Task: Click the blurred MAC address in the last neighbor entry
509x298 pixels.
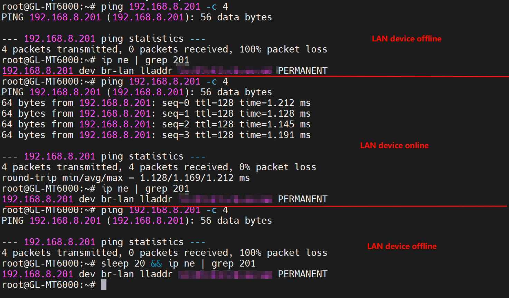Action: 225,275
